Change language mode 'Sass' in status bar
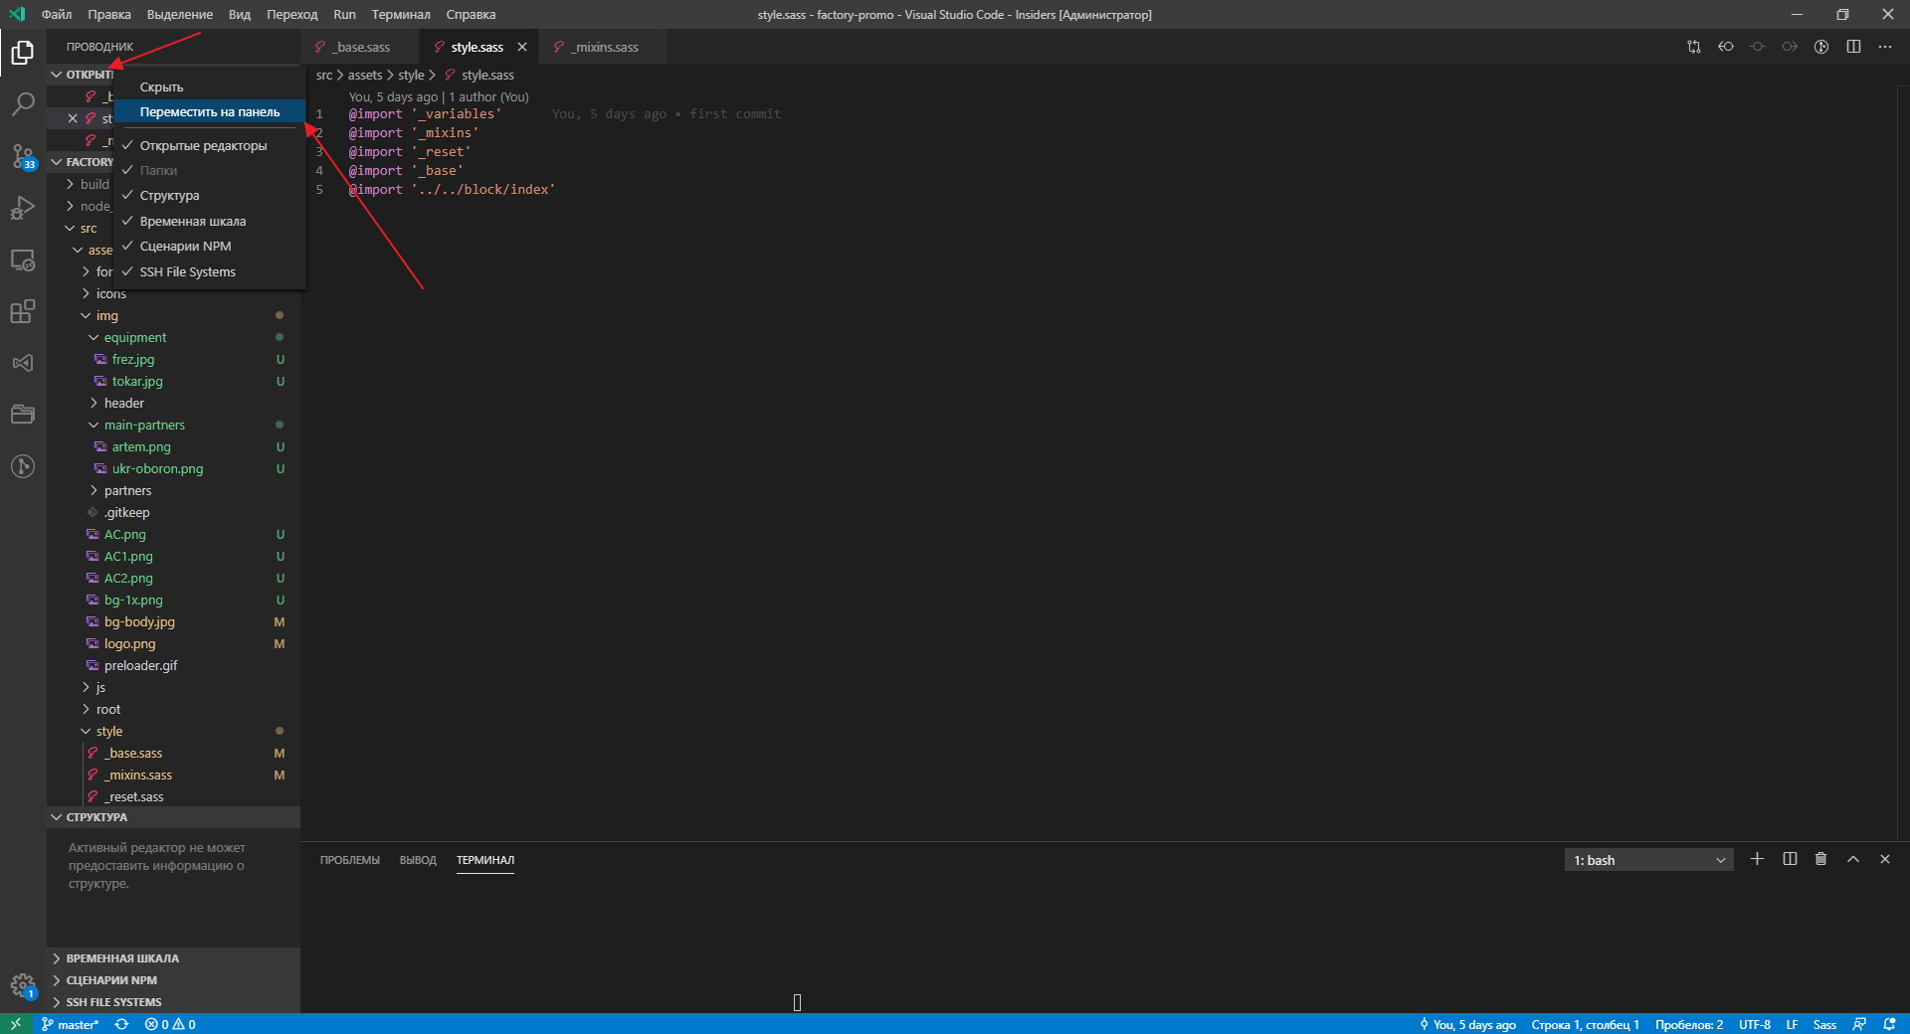This screenshot has width=1910, height=1034. click(1824, 1024)
